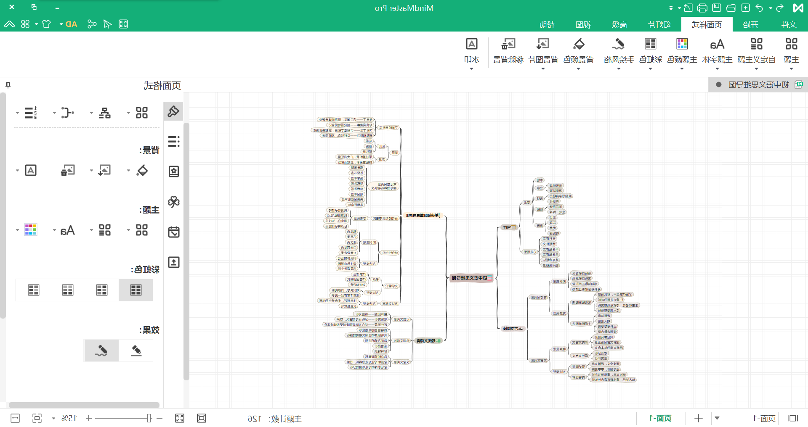Click the four-squares apps icon beside collapse arrow

pos(25,24)
